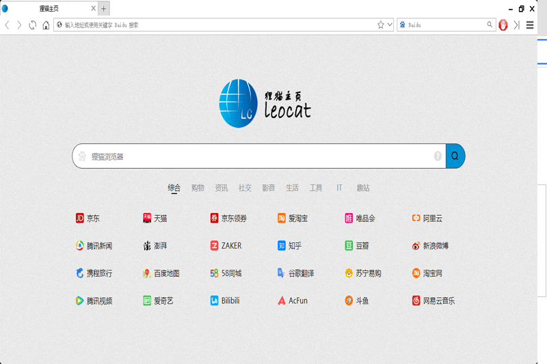Click the home button in toolbar
Screen dimensions: 547x364
[46, 25]
